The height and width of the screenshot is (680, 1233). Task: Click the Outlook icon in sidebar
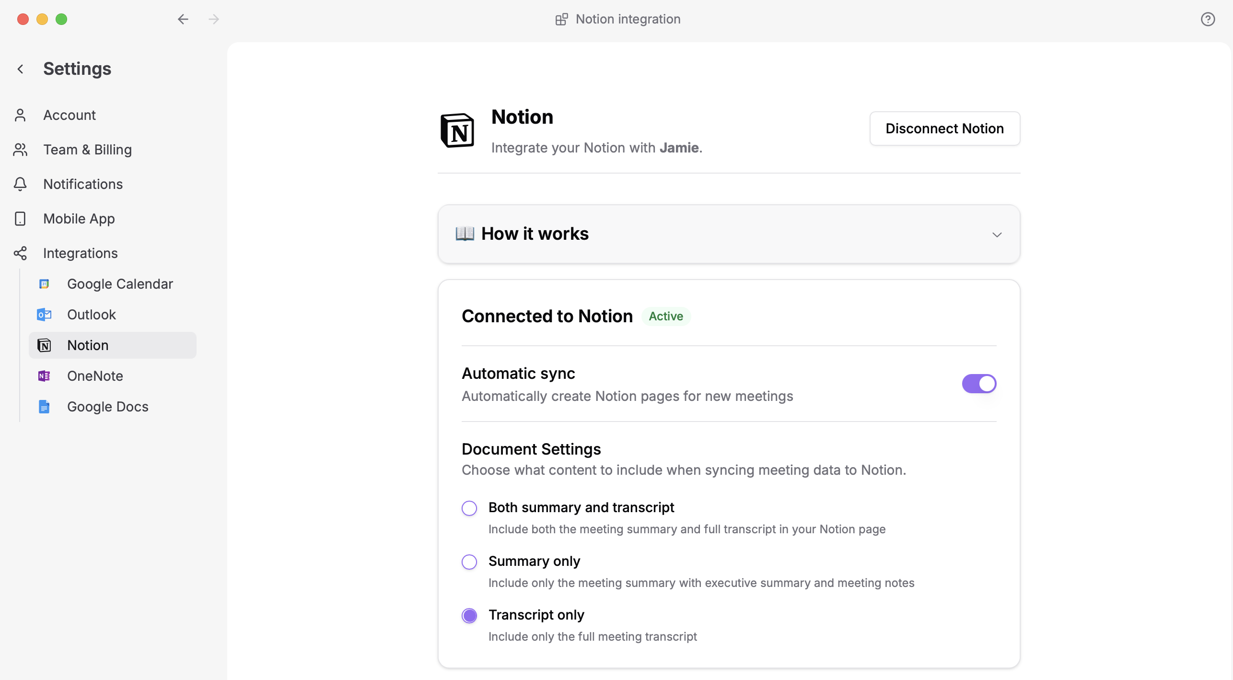(x=44, y=315)
